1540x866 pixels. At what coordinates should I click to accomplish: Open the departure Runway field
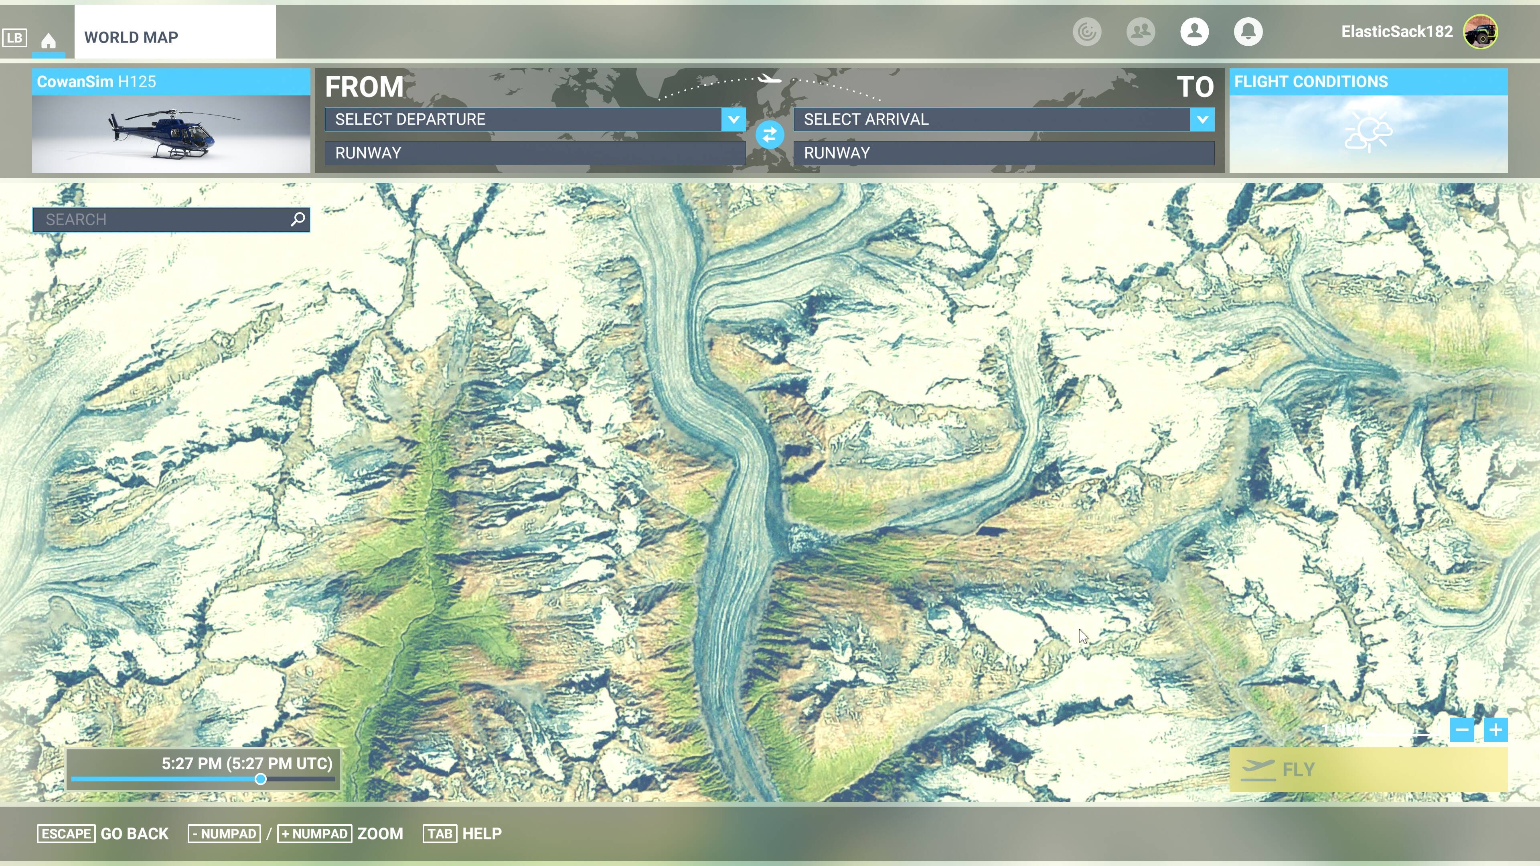(535, 153)
